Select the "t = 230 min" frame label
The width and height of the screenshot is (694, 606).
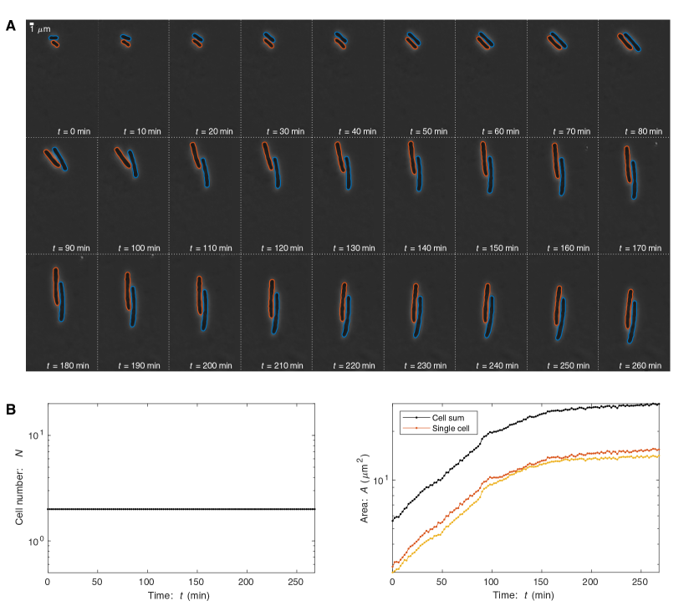(x=425, y=366)
